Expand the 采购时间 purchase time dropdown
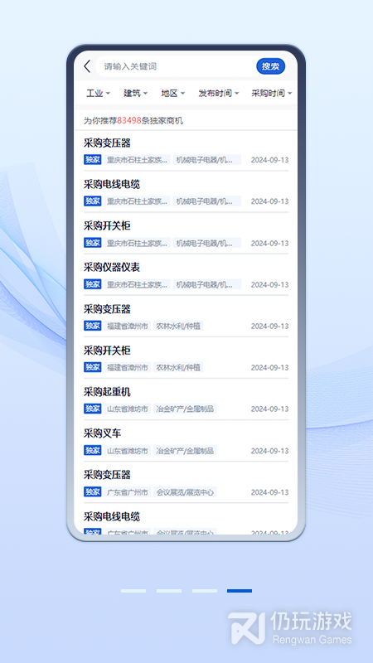The image size is (373, 663). click(272, 94)
